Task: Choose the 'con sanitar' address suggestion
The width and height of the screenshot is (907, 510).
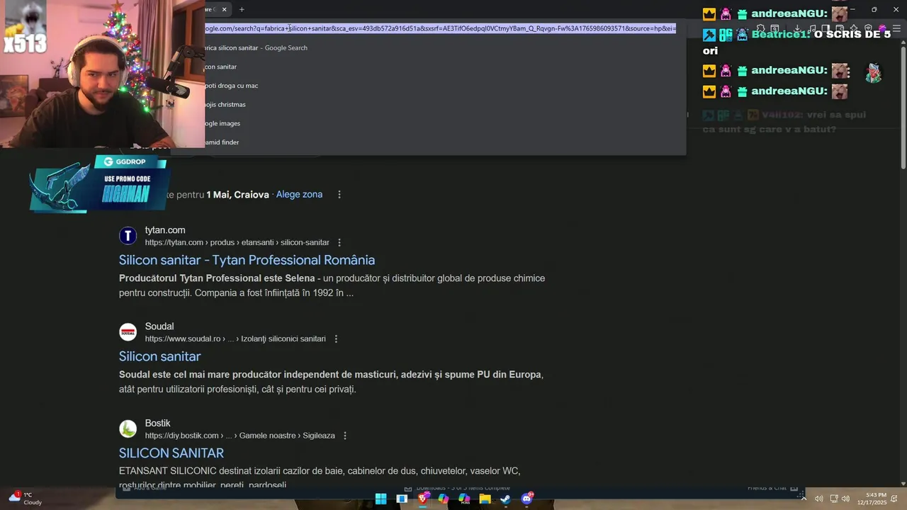Action: coord(445,67)
